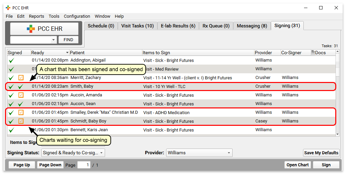Select Visit - ADHD Medication item
This screenshot has height=174, width=346.
coord(166,113)
